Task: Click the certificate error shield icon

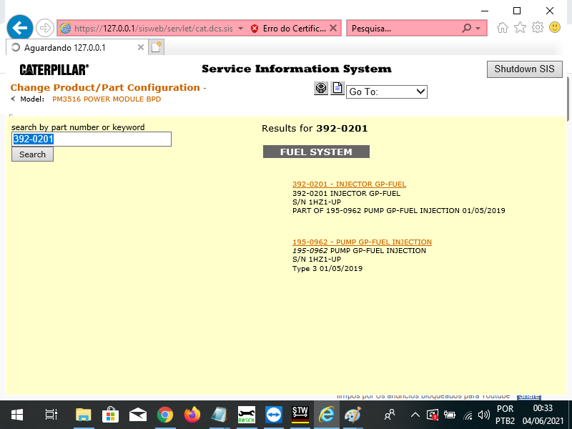Action: [255, 29]
